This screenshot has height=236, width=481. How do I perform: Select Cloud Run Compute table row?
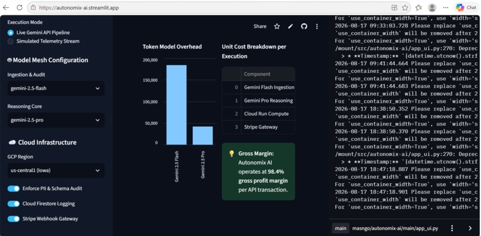click(x=258, y=114)
